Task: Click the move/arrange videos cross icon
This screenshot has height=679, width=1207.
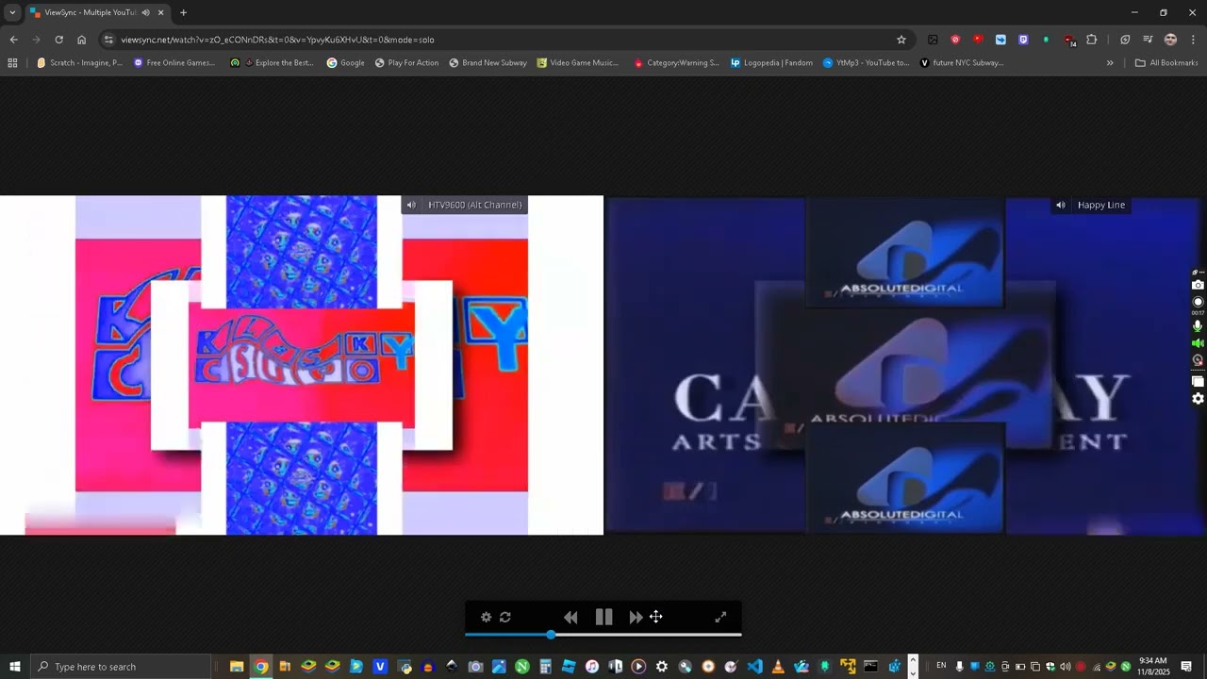Action: click(x=655, y=617)
